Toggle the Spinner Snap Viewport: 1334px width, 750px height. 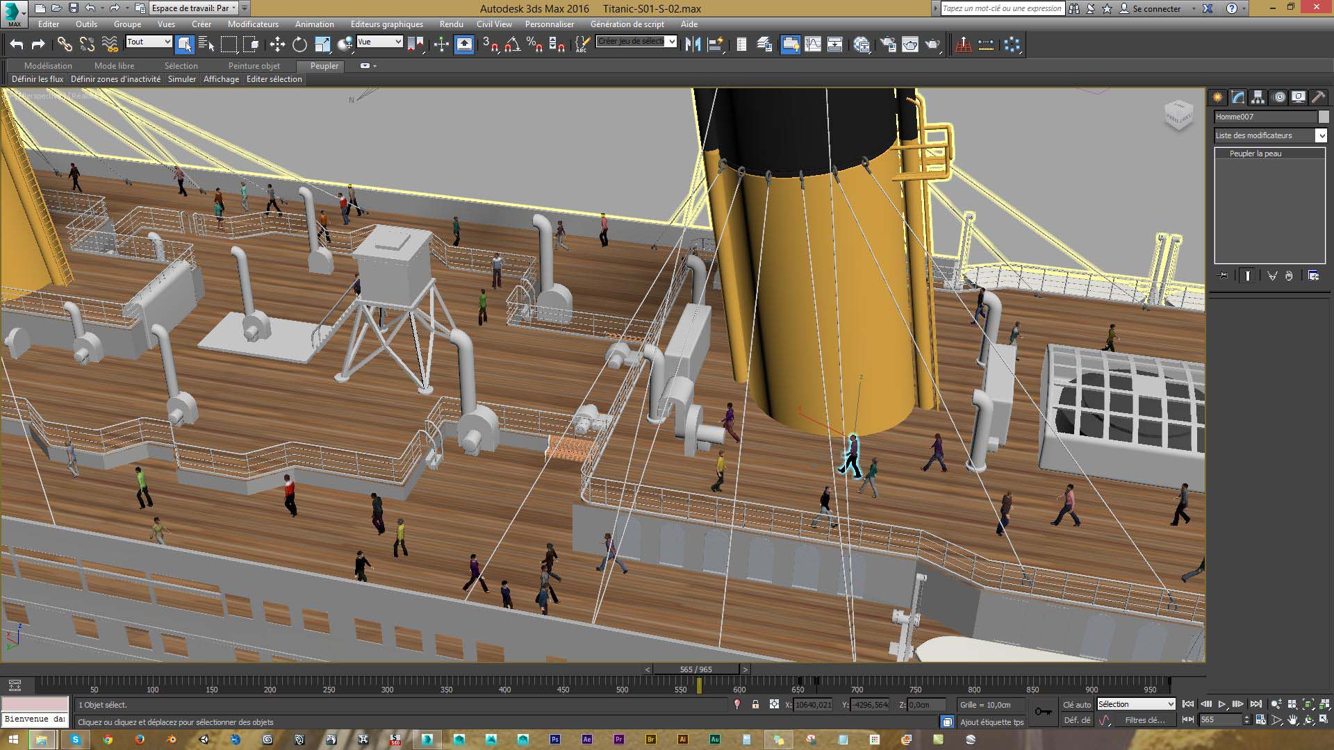pos(557,44)
